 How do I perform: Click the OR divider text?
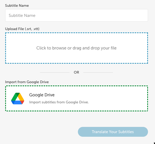(x=76, y=73)
